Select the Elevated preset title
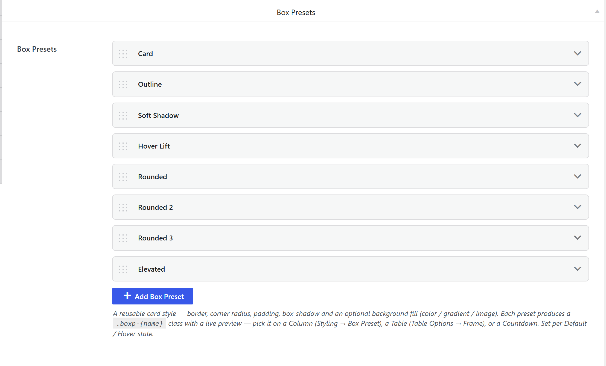 click(151, 269)
